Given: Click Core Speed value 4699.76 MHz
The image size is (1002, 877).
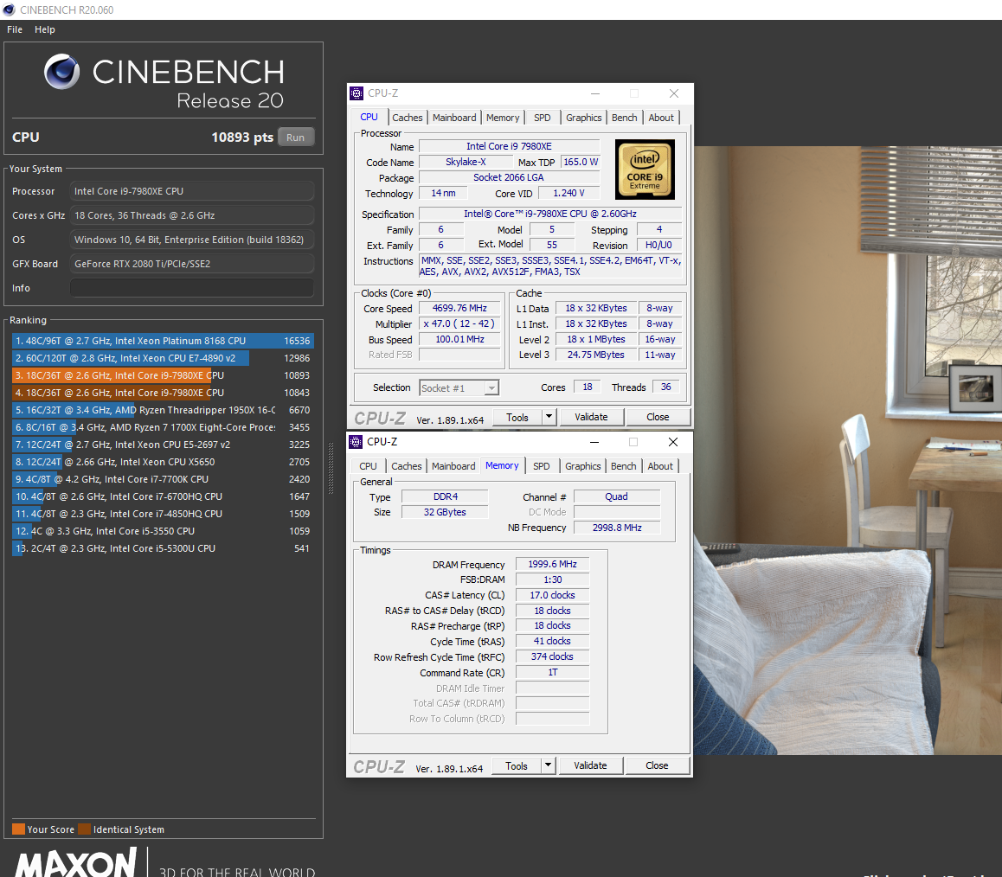Looking at the screenshot, I should (x=459, y=308).
